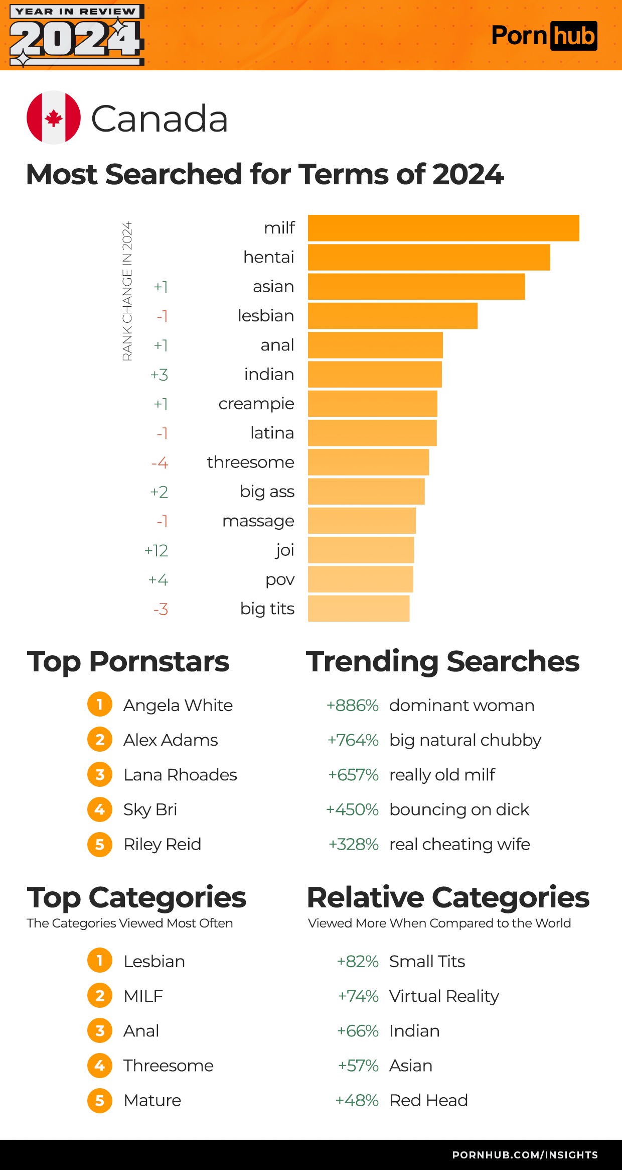This screenshot has width=622, height=1170.
Task: Click the number 1 badge beside Angela White
Action: click(x=100, y=705)
